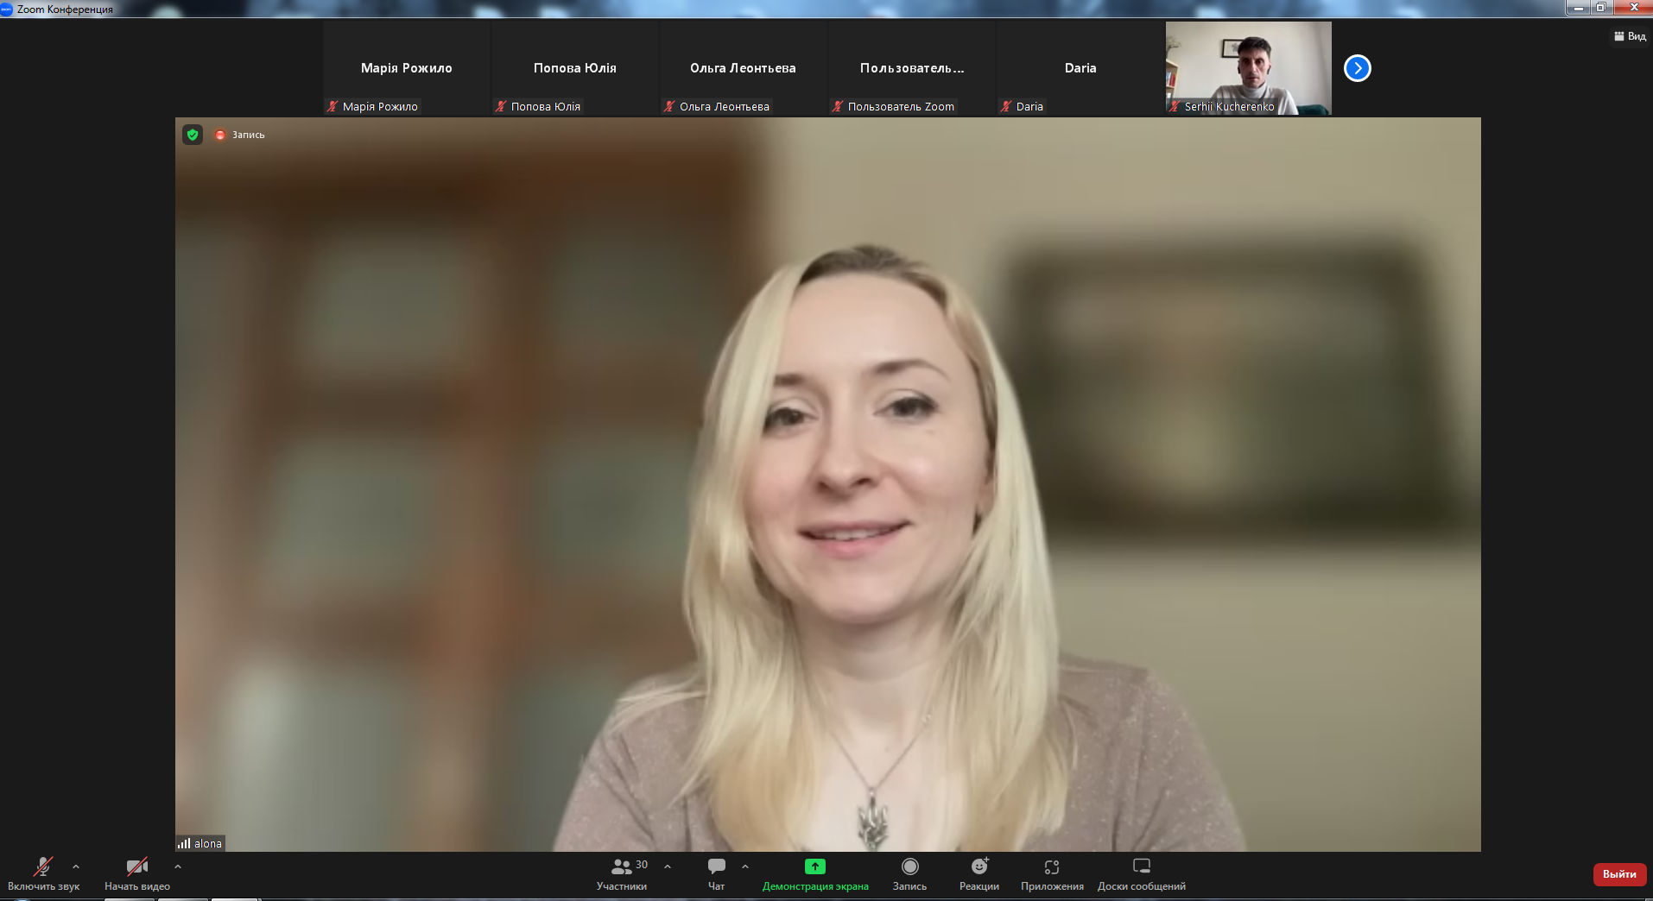Open the Chat panel

coord(716,866)
